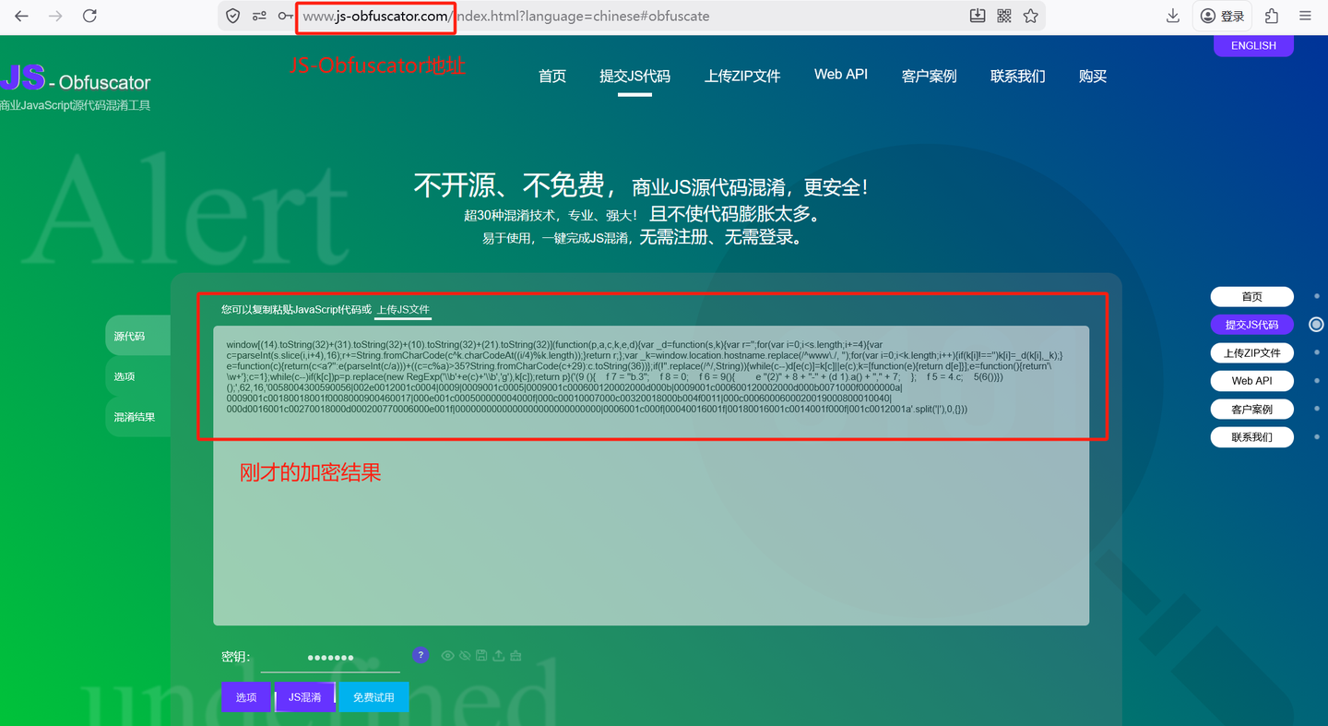Click the 上传JS文件 link
The height and width of the screenshot is (726, 1328).
pyautogui.click(x=403, y=310)
